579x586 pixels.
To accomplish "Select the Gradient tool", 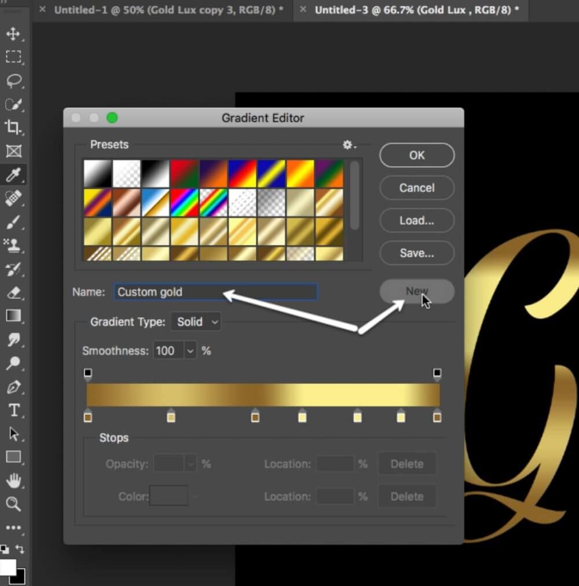I will pyautogui.click(x=13, y=316).
